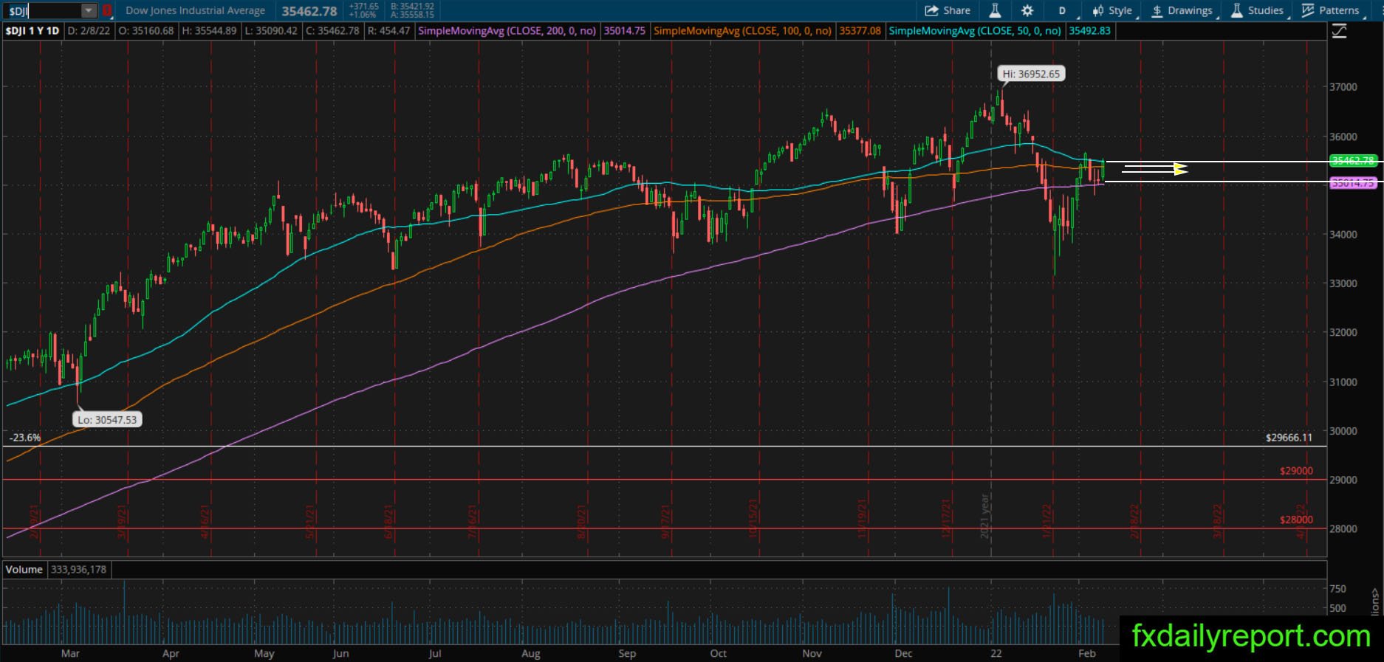This screenshot has width=1384, height=662.
Task: Click the Hi: 36952.65 price bubble
Action: (x=1031, y=74)
